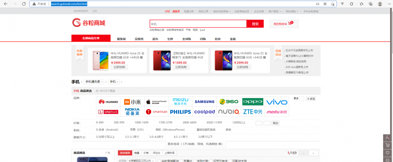393x162 pixels.
Task: Select the 1000-1699 price range
Action: (142, 122)
